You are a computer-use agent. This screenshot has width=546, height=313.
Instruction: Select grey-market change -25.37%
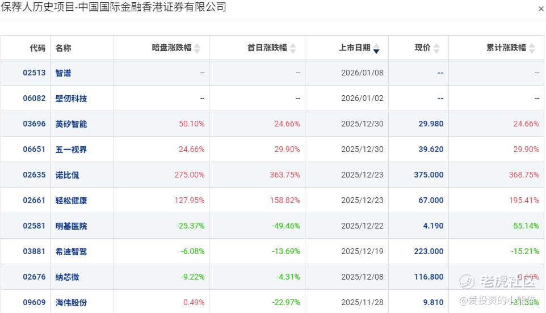tap(191, 226)
